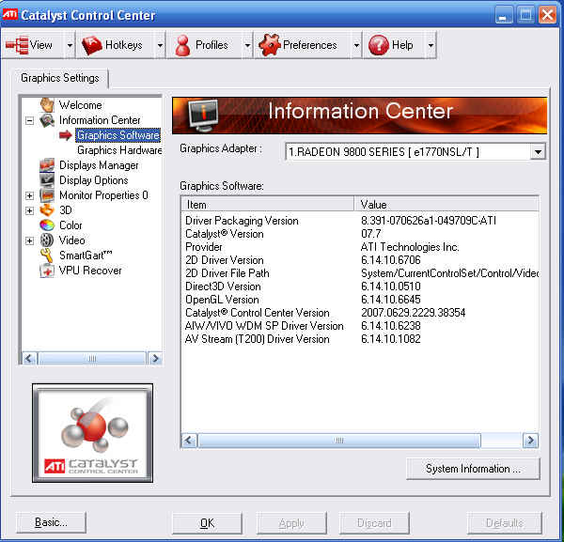Click the View toolbar icon
The width and height of the screenshot is (564, 542).
click(17, 45)
